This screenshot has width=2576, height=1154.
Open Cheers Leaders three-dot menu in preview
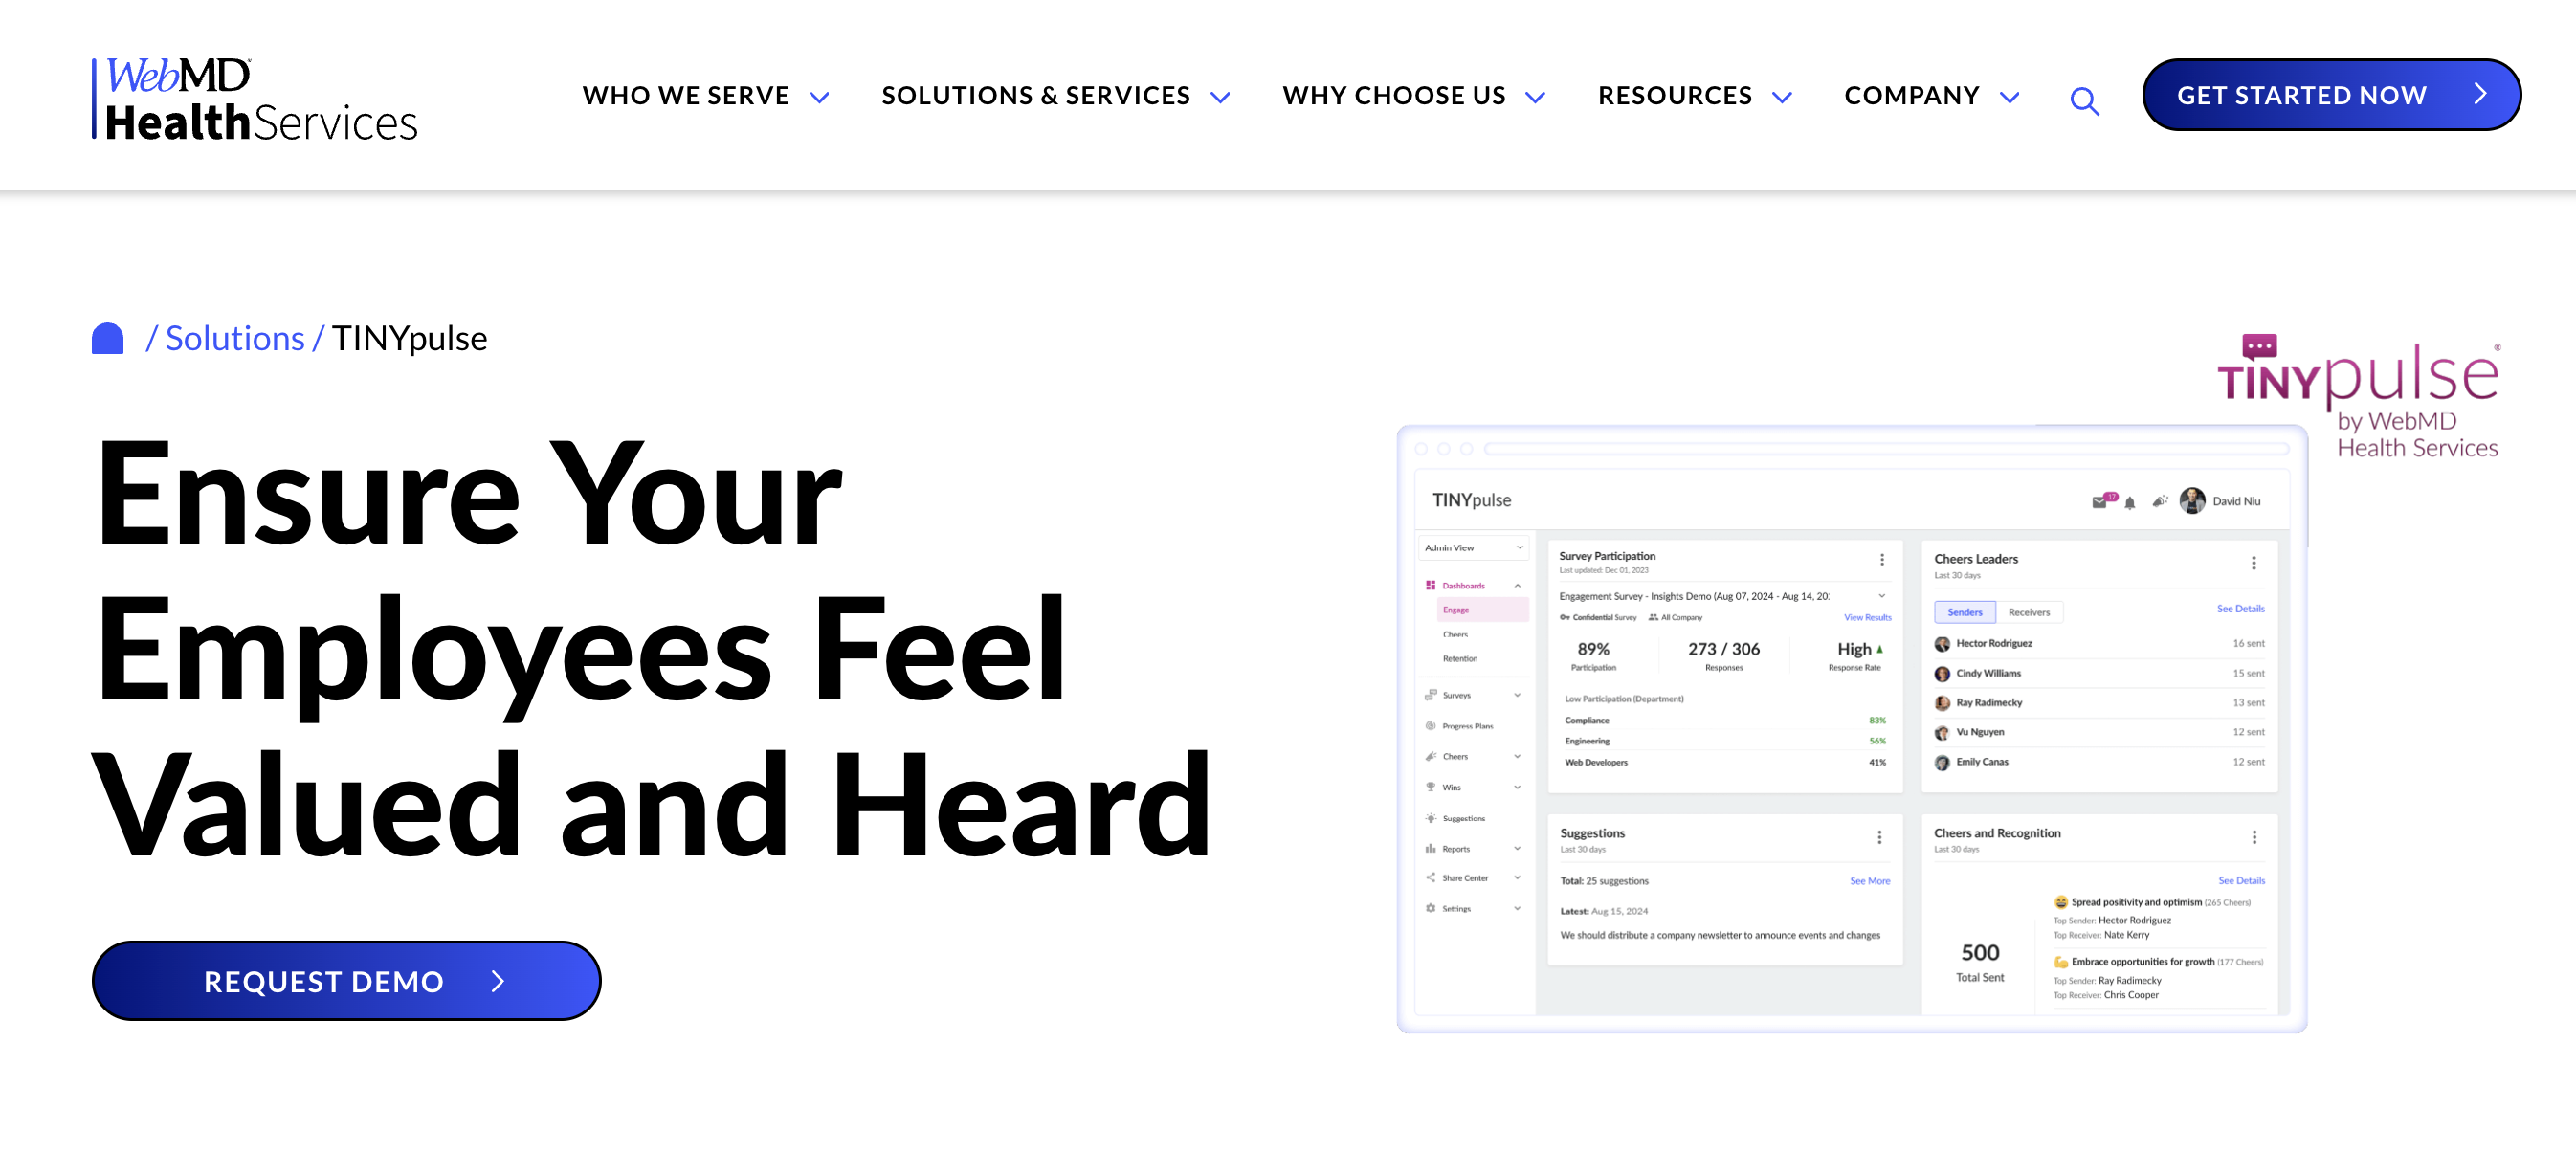[2253, 562]
